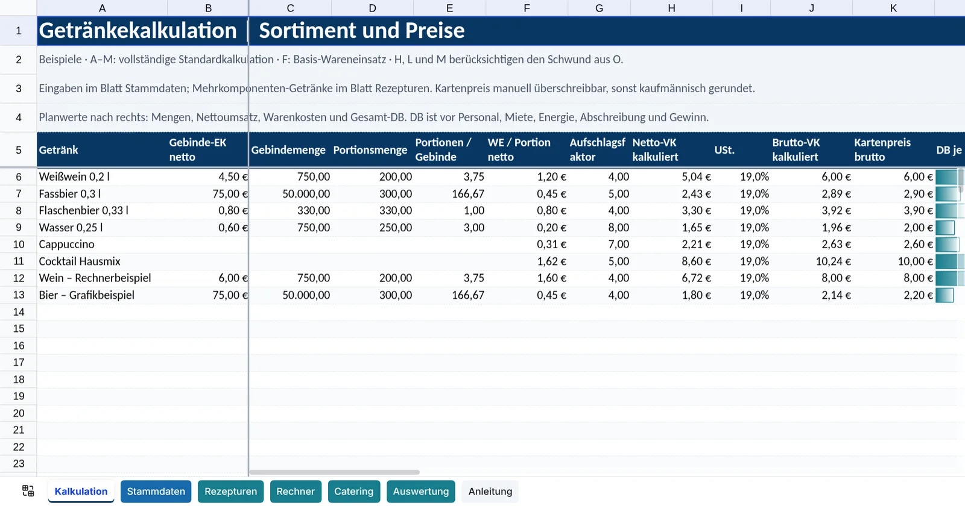Select column F header
This screenshot has height=506, width=965.
(527, 8)
